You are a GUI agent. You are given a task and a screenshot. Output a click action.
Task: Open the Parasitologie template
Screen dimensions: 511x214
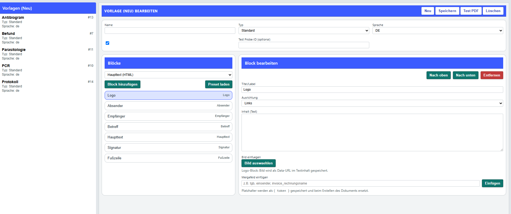click(48, 54)
